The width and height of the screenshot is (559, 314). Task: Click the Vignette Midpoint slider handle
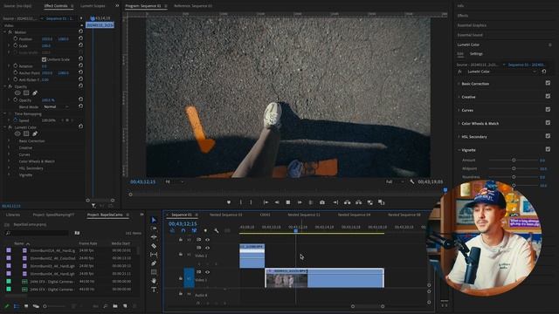pos(514,168)
